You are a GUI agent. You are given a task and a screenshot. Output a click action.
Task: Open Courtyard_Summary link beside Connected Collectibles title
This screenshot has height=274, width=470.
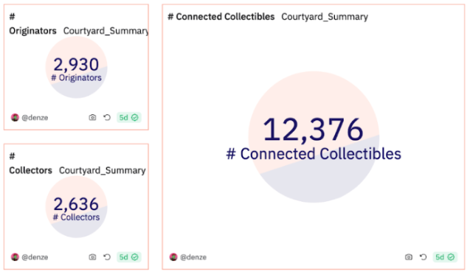[x=325, y=17]
